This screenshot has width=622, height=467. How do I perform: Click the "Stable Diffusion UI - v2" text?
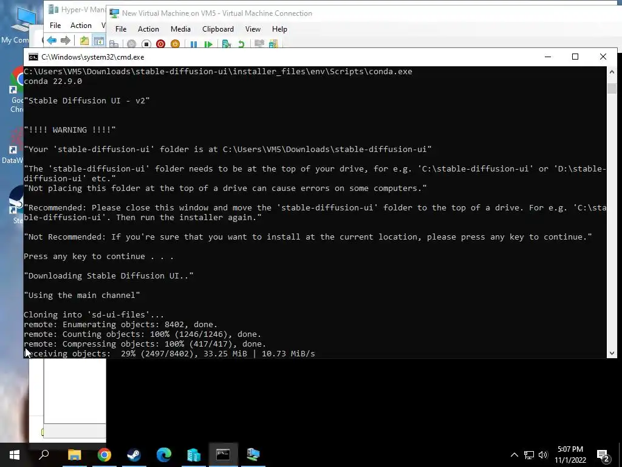(x=86, y=100)
